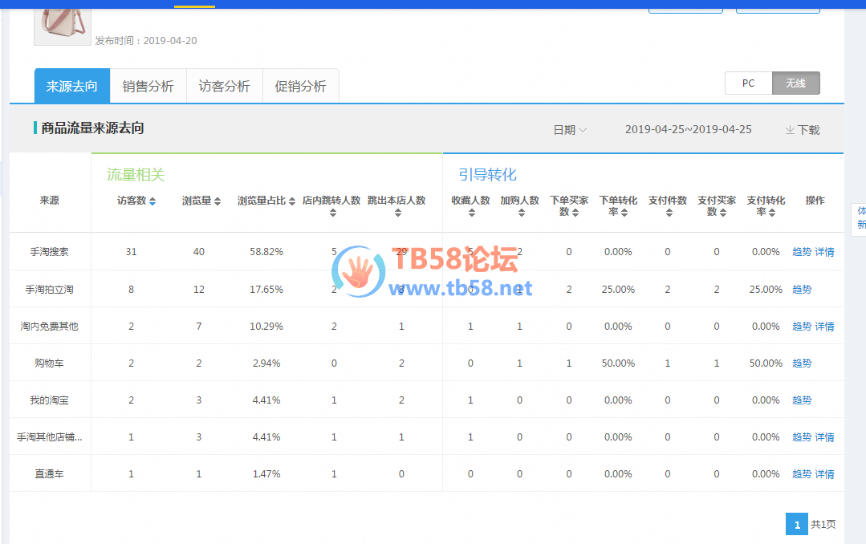
Task: Go to page 1 in pagination
Action: click(797, 525)
